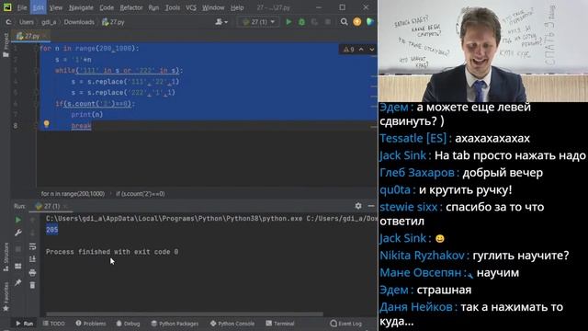
Task: Click the print(n) line in the editor
Action: (x=86, y=114)
